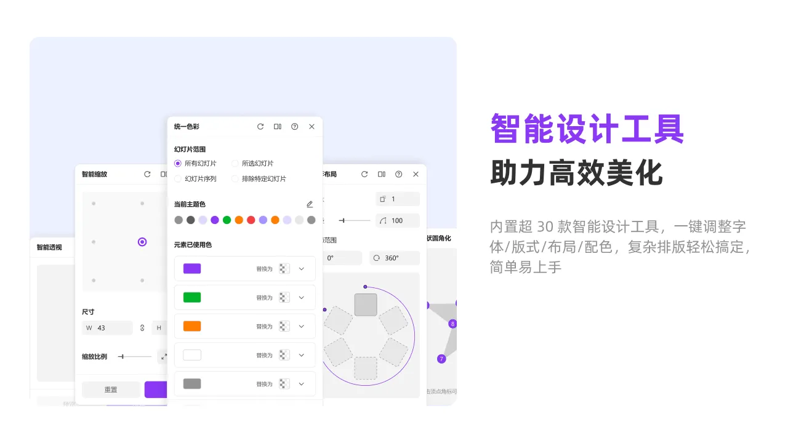This screenshot has height=443, width=788.
Task: Select the 所有幻灯片 radio option
Action: pos(178,164)
